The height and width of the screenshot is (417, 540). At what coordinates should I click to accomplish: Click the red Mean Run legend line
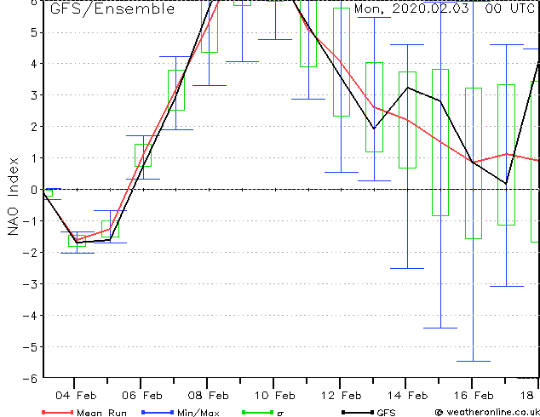click(58, 412)
